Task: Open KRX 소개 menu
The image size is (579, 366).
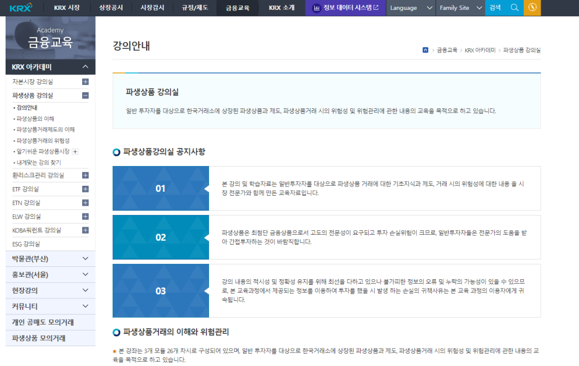Action: tap(281, 8)
